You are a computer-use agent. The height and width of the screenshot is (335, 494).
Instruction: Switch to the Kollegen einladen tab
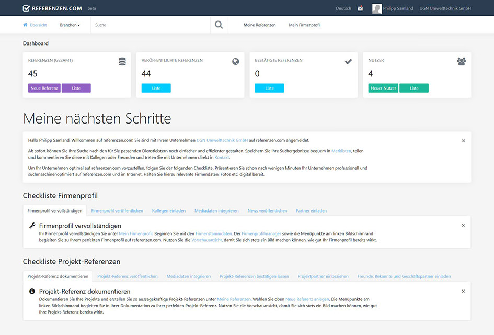coord(168,210)
